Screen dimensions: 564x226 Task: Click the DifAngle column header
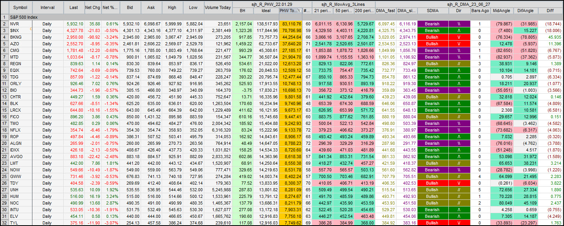coord(525,11)
